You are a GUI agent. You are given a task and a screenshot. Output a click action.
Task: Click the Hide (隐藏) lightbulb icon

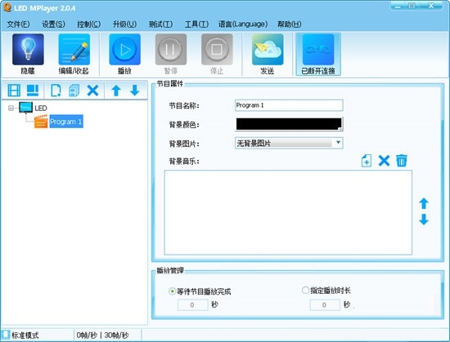coord(28,50)
